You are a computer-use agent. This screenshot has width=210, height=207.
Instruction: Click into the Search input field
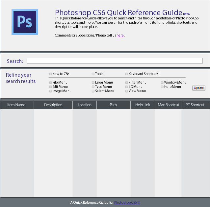point(115,61)
